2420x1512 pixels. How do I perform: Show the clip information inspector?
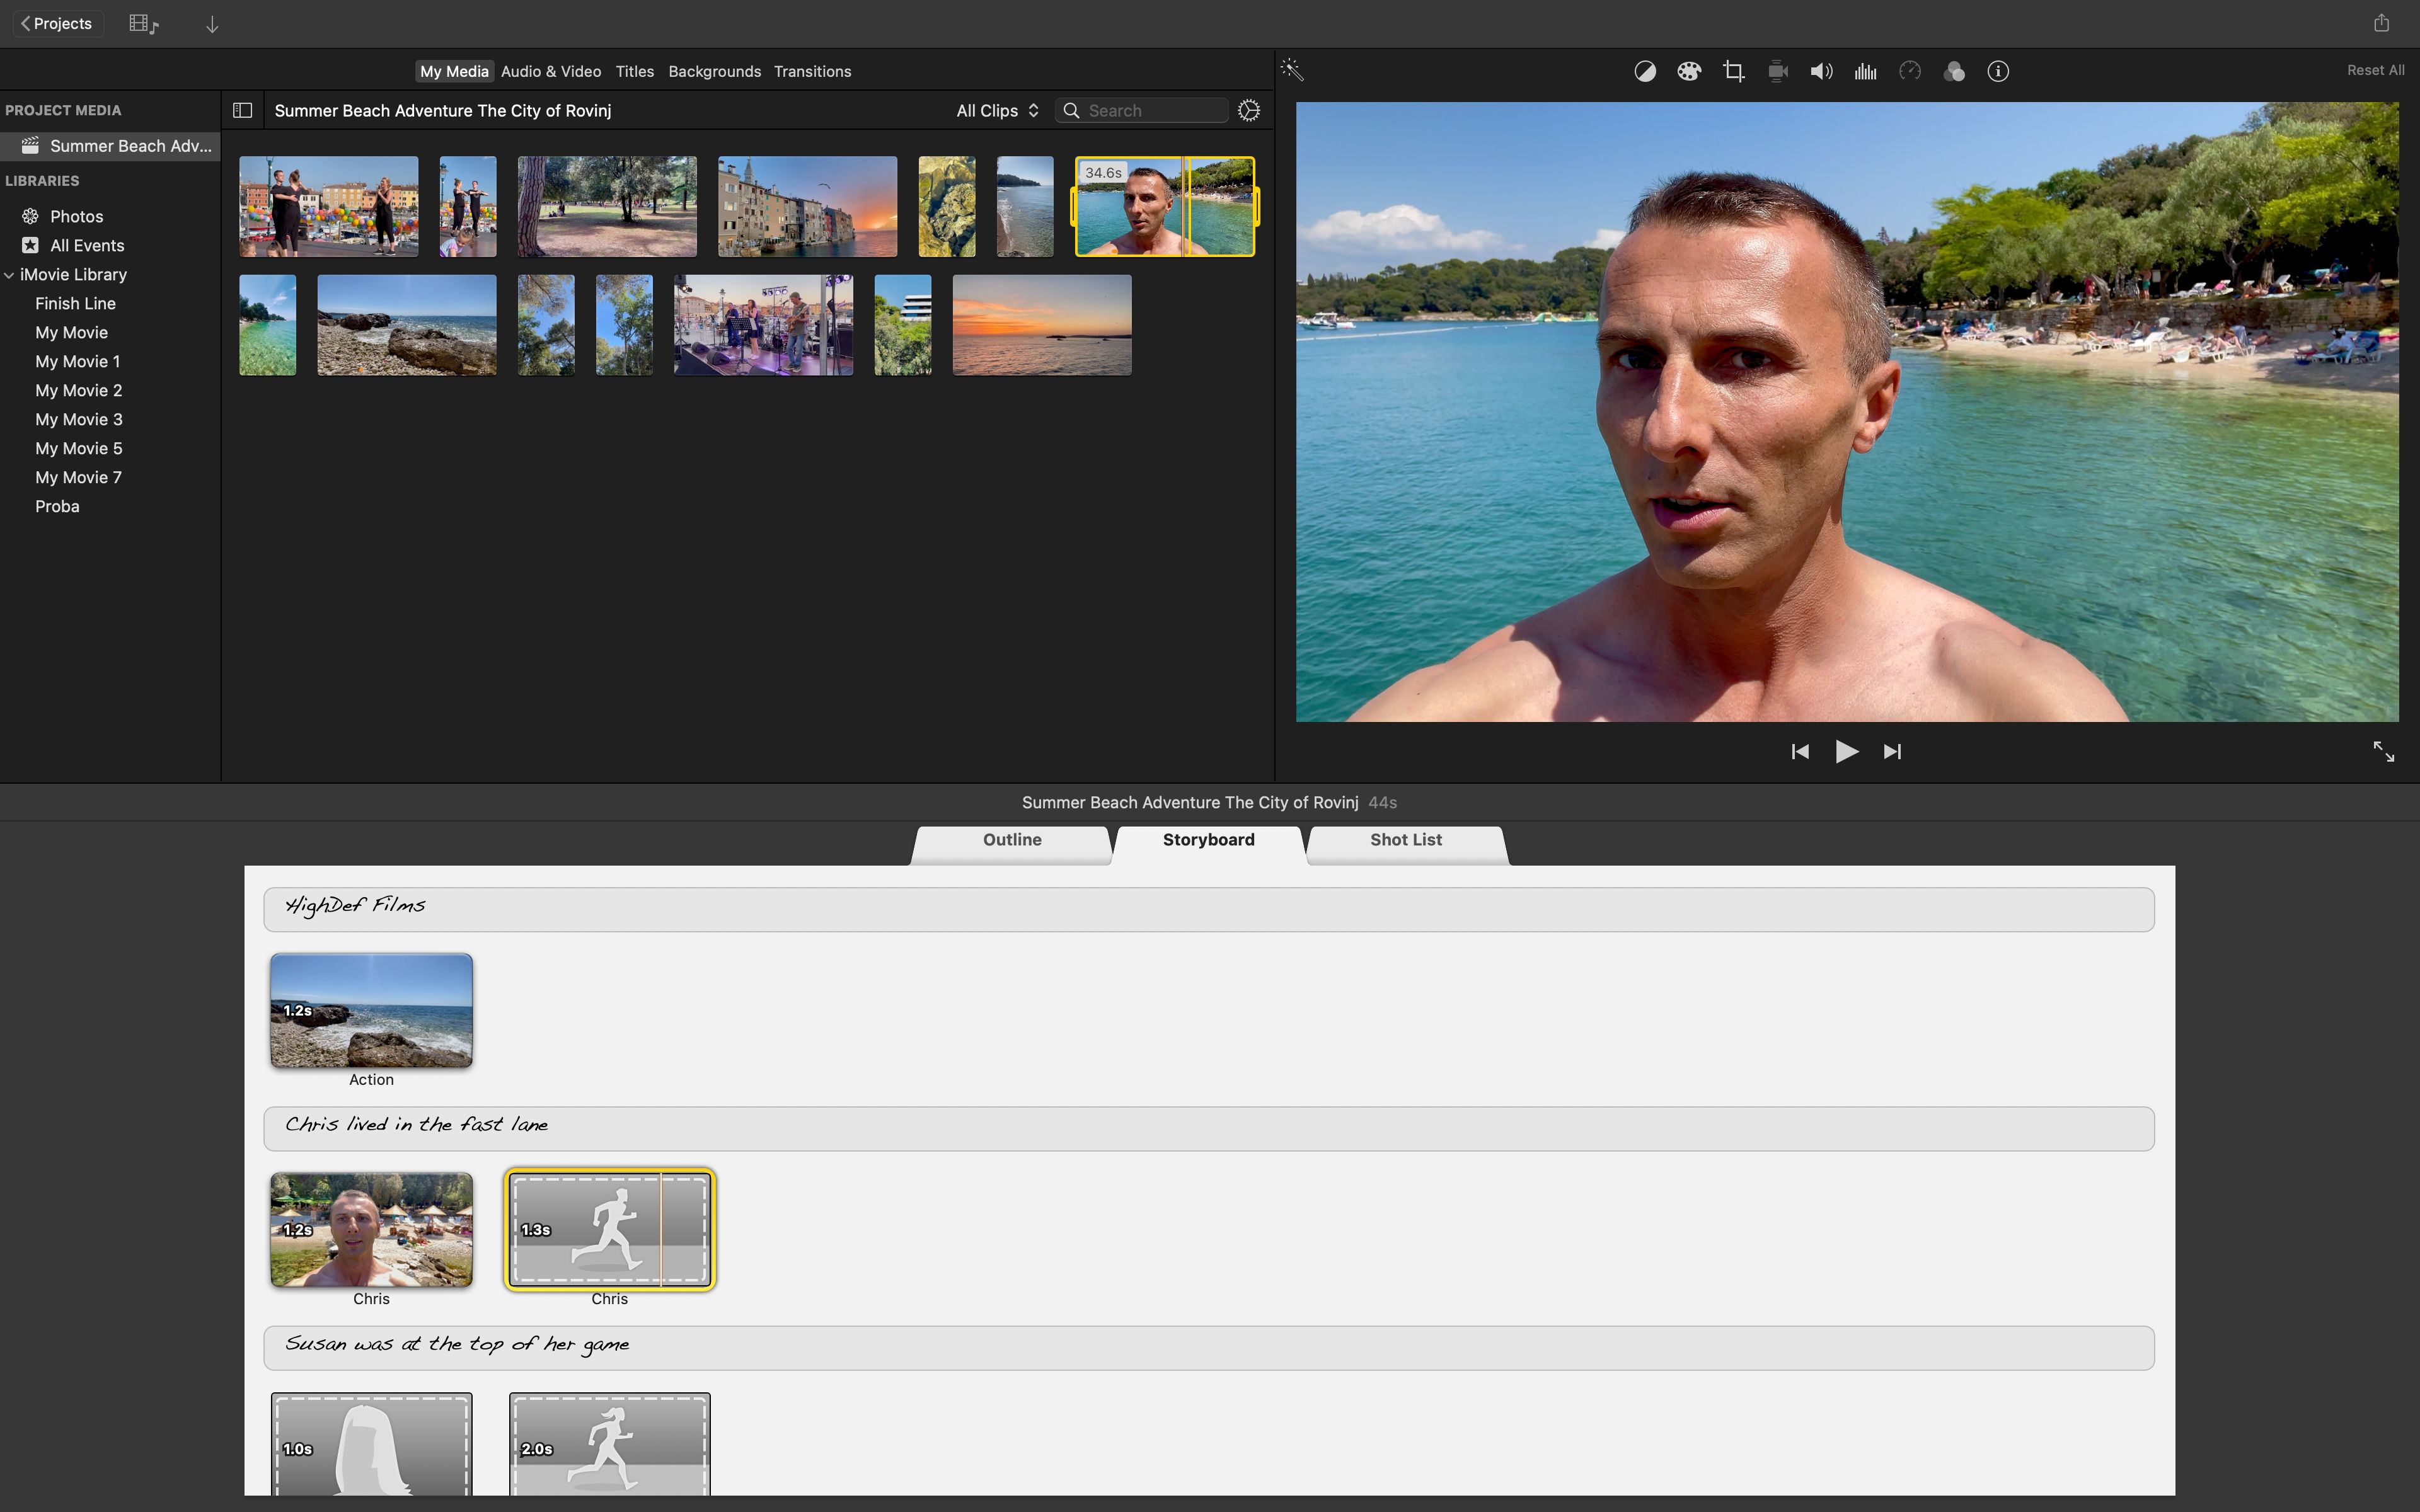pos(1998,71)
